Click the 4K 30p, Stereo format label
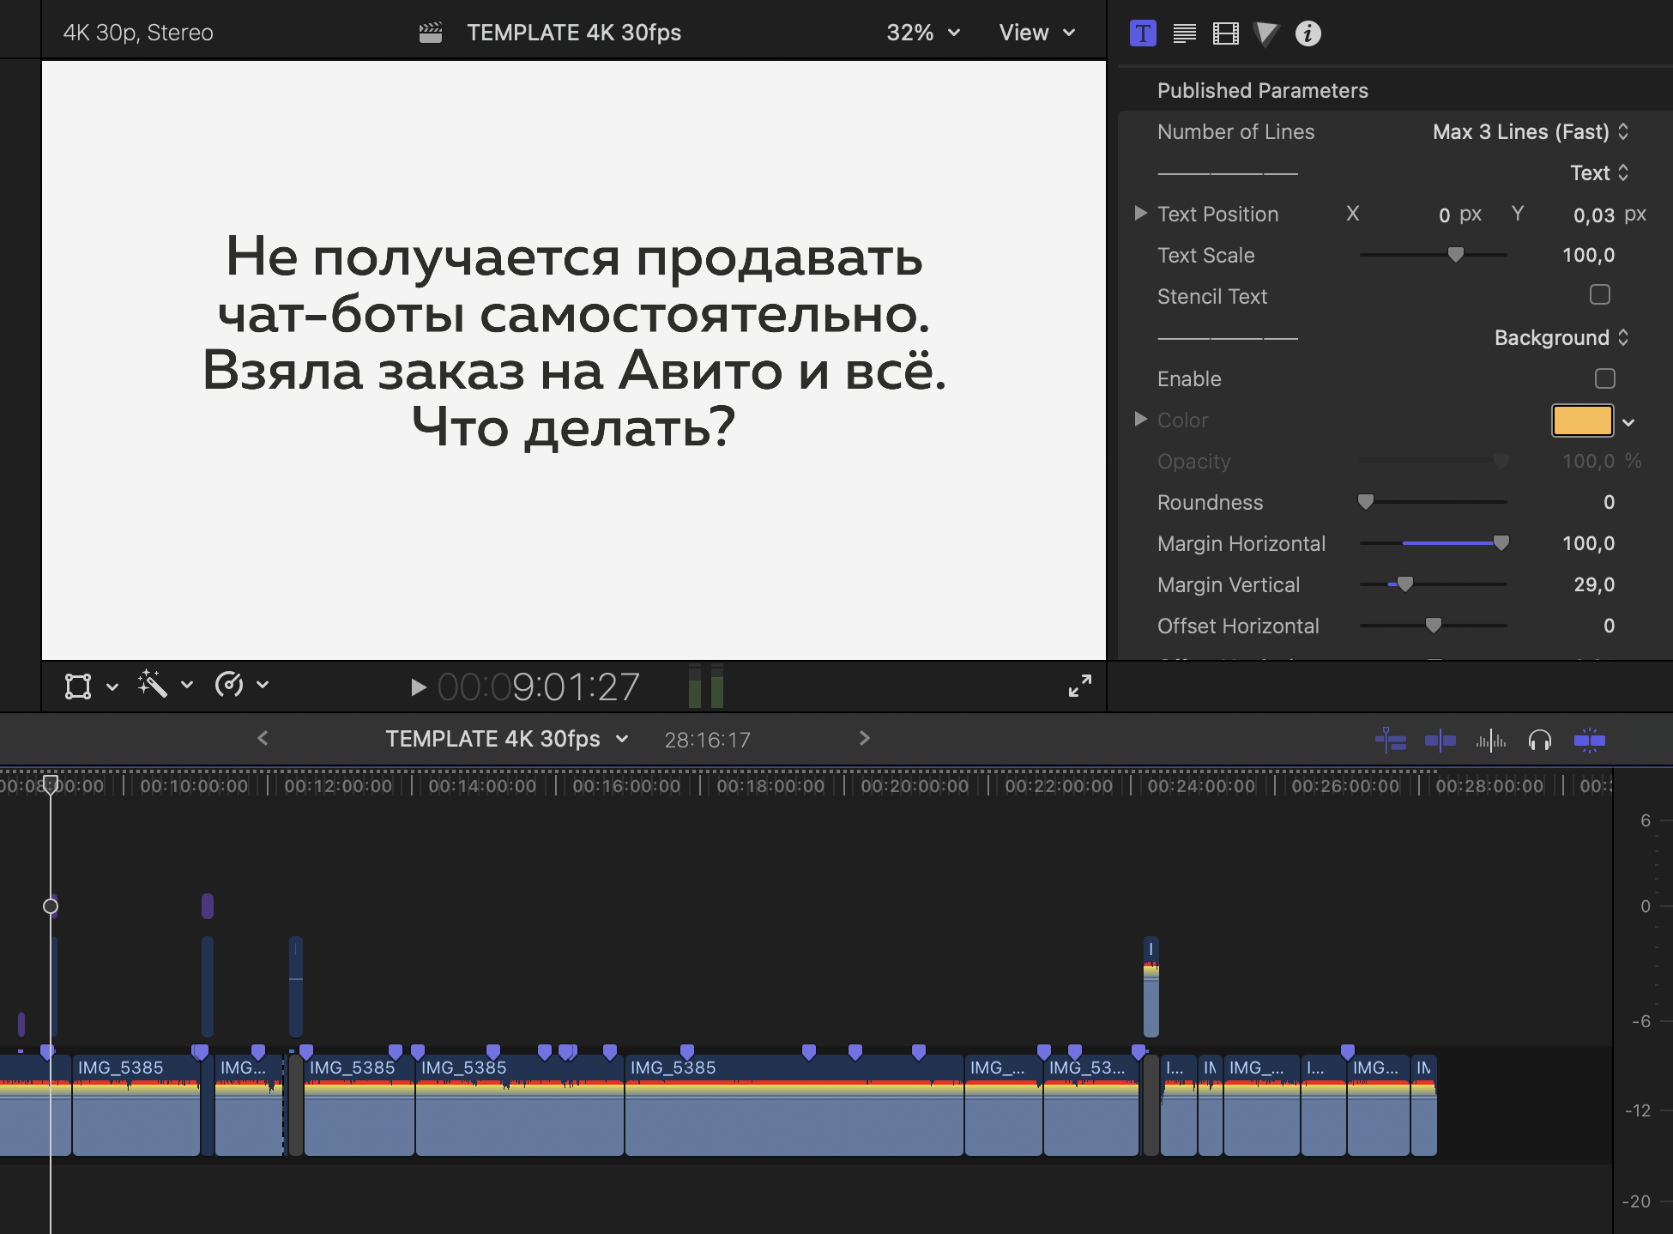The image size is (1673, 1234). tap(138, 33)
